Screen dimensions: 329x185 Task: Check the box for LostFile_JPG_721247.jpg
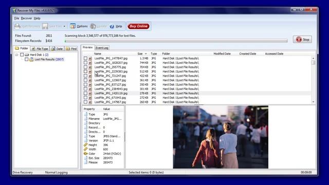pos(85,76)
